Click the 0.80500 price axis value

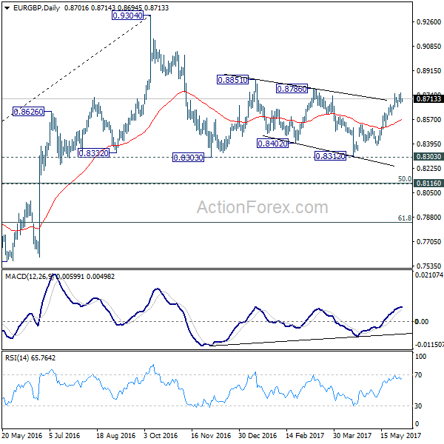click(428, 193)
